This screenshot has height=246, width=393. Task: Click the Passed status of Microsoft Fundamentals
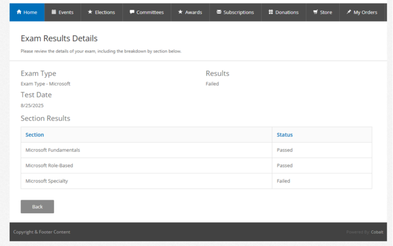(x=285, y=150)
